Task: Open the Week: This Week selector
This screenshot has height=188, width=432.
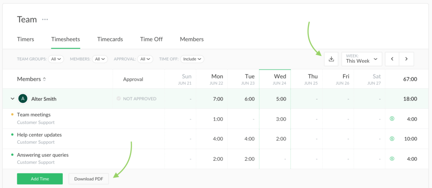Action: pos(362,59)
